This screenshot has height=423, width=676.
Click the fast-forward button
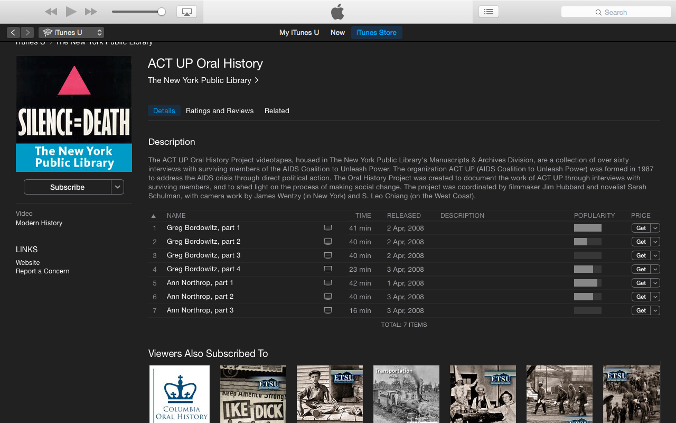91,12
